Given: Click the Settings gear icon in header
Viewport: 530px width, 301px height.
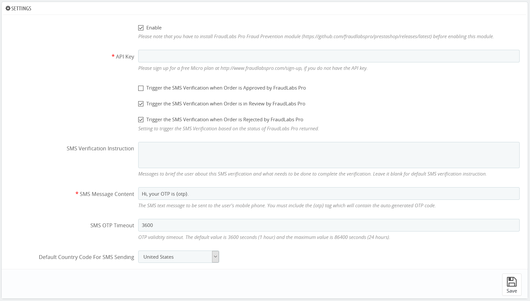Looking at the screenshot, I should tap(8, 8).
